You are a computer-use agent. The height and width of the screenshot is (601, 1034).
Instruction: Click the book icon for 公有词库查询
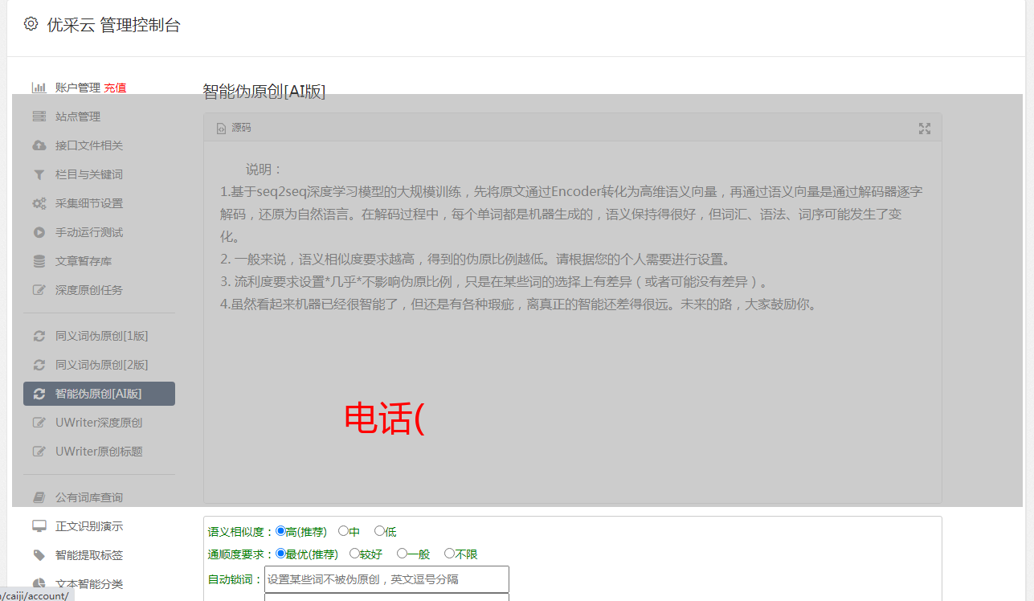39,497
